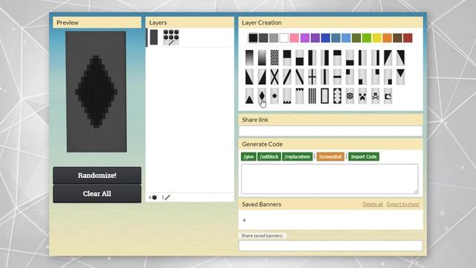Select the bottom-right corner square pattern
The height and width of the screenshot is (268, 476).
387,77
